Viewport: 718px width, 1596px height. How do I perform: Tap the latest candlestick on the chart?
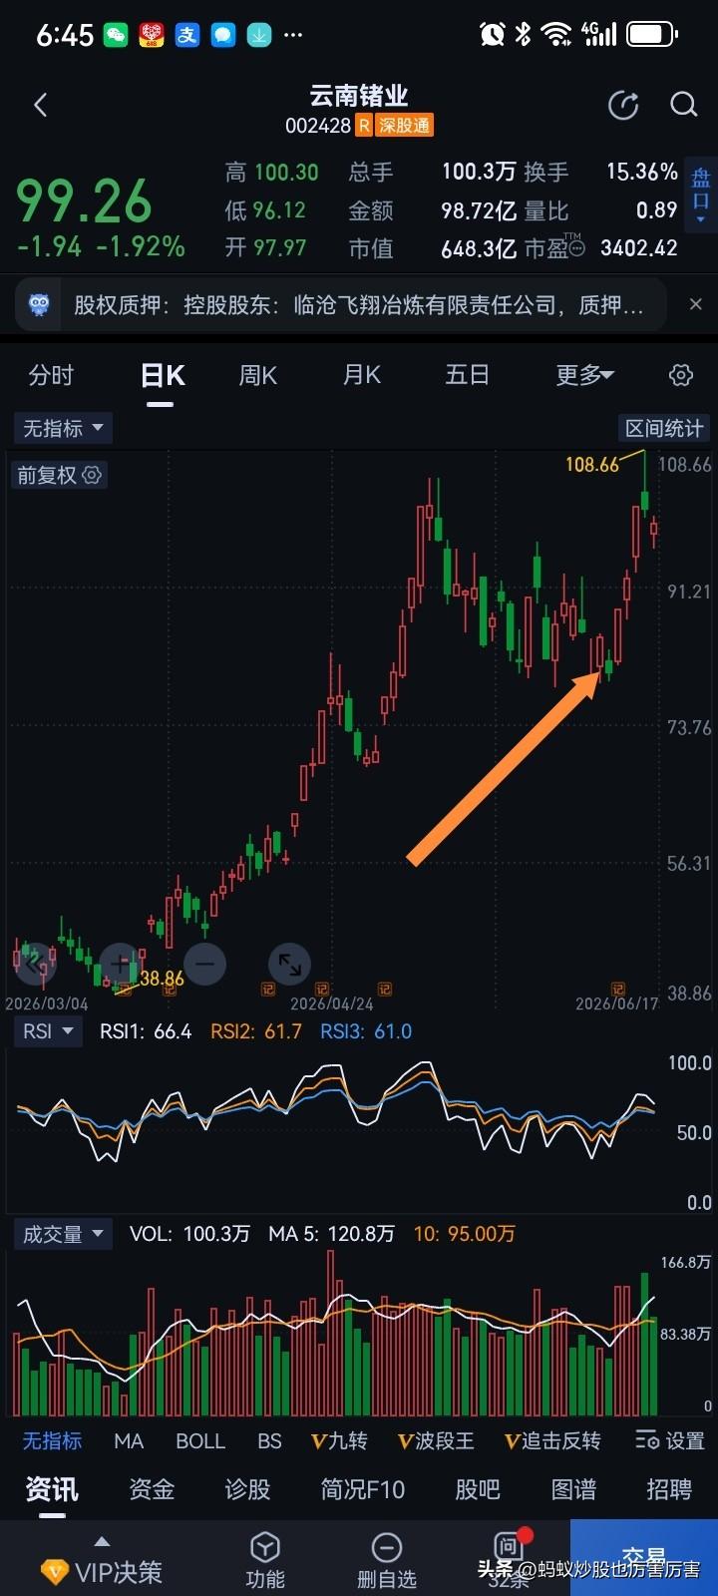click(654, 529)
